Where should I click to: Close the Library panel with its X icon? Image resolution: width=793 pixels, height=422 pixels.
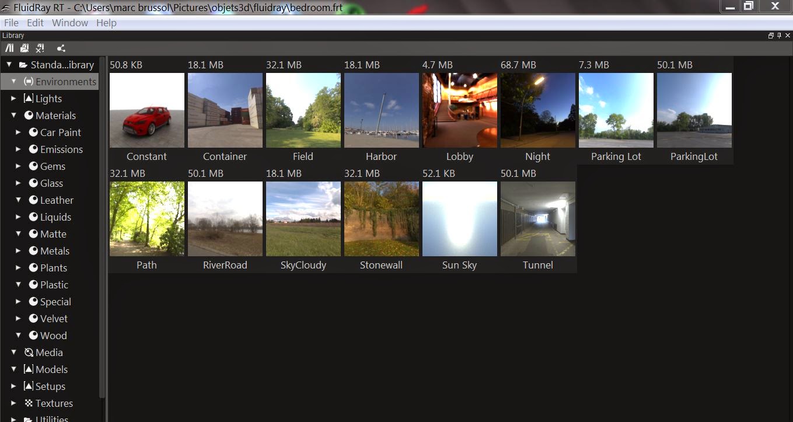coord(787,36)
